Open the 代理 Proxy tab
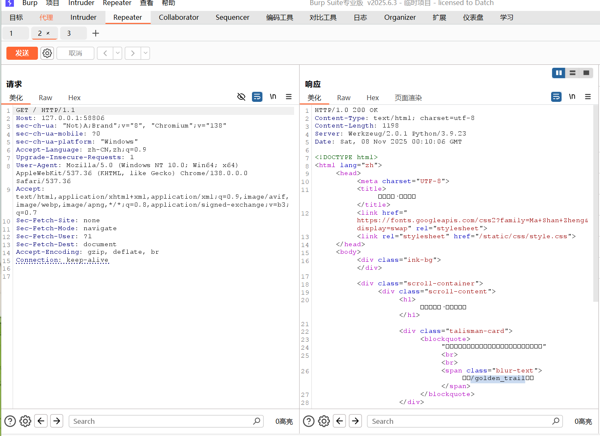Screen dimensions: 600x436 [x=46, y=17]
